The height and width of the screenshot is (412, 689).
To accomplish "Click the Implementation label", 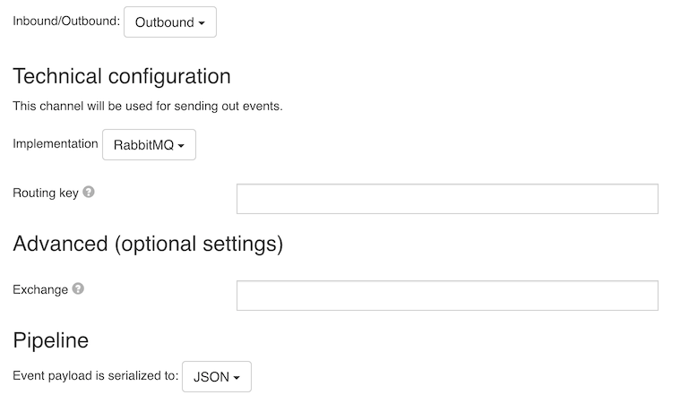I will (x=55, y=143).
